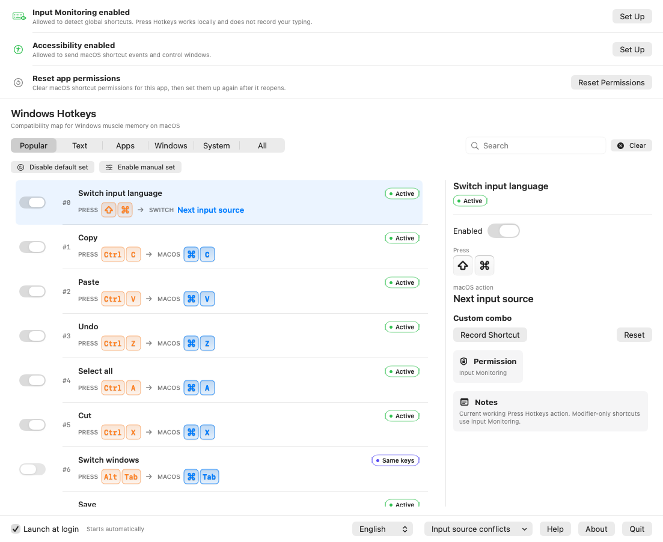This screenshot has height=542, width=663.
Task: Click the Shift key cap in Switch input language row
Action: coord(109,210)
